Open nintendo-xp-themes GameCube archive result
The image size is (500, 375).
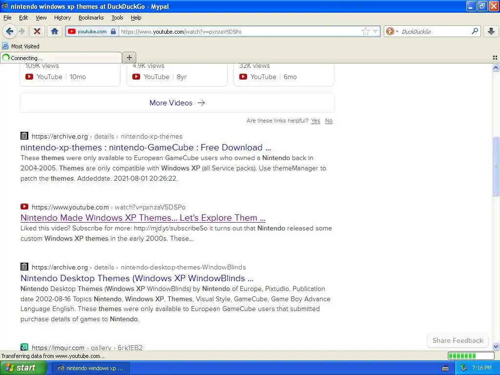click(146, 147)
